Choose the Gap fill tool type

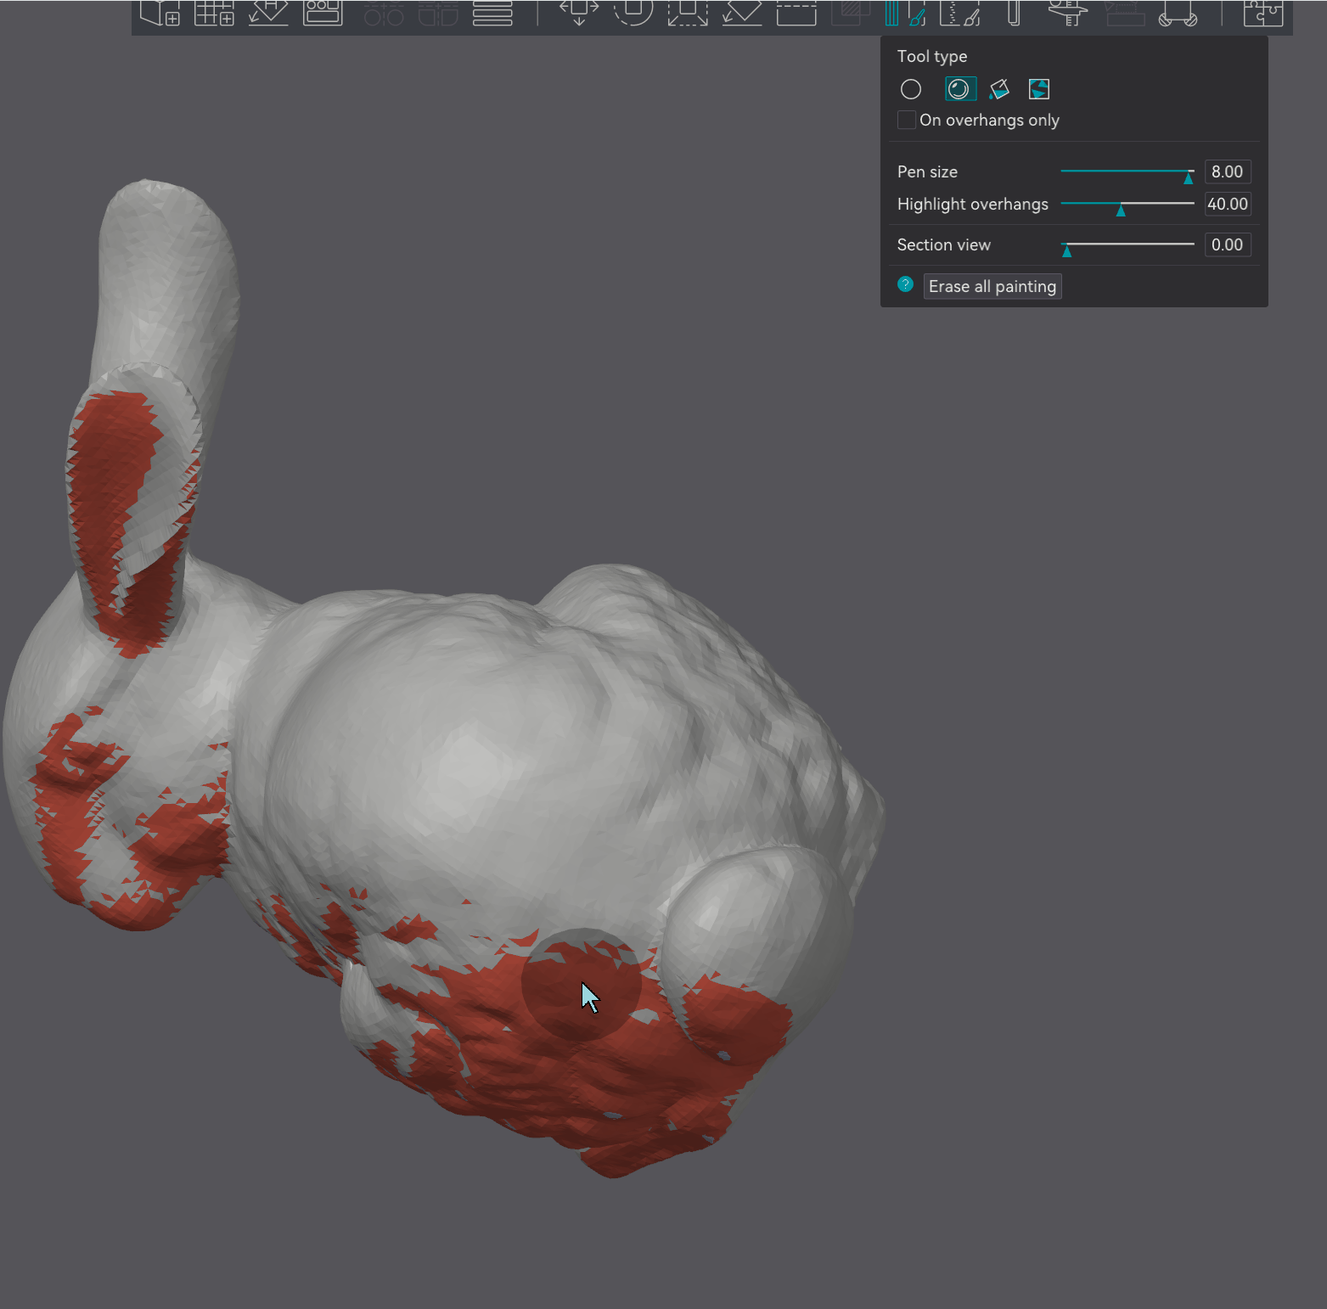[x=1039, y=89]
